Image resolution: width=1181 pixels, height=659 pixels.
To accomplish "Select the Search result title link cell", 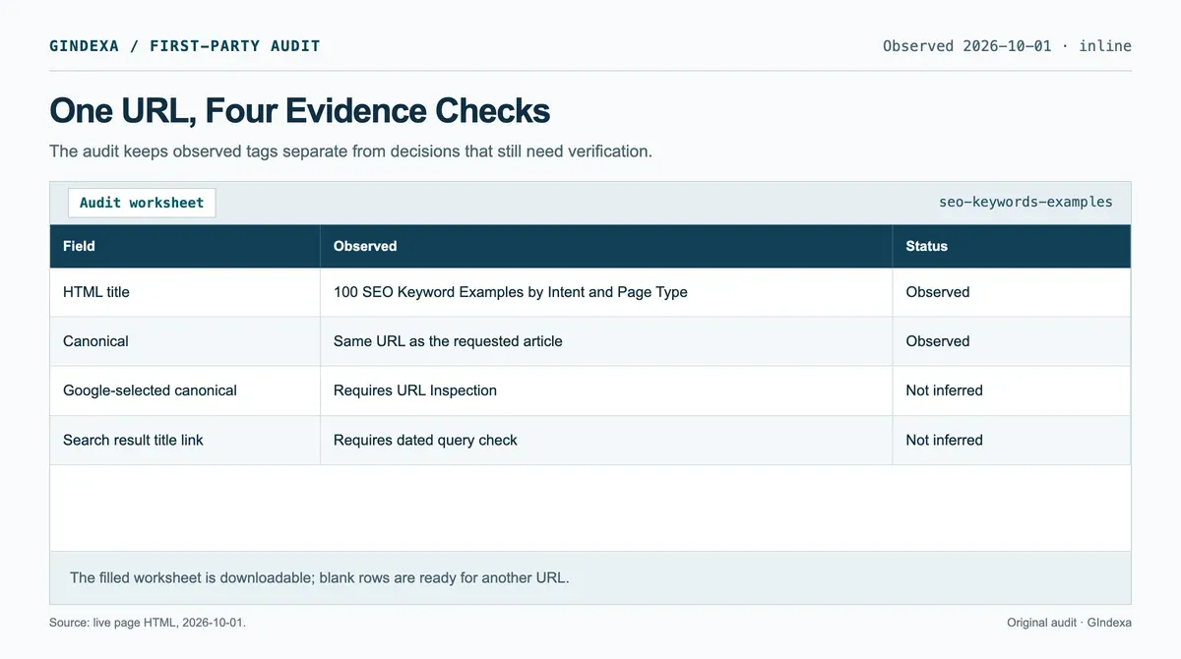I will (x=185, y=440).
